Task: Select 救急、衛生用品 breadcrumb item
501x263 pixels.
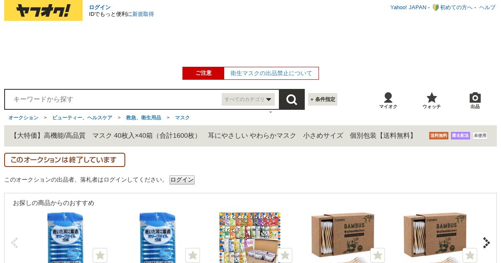Action: (x=144, y=118)
